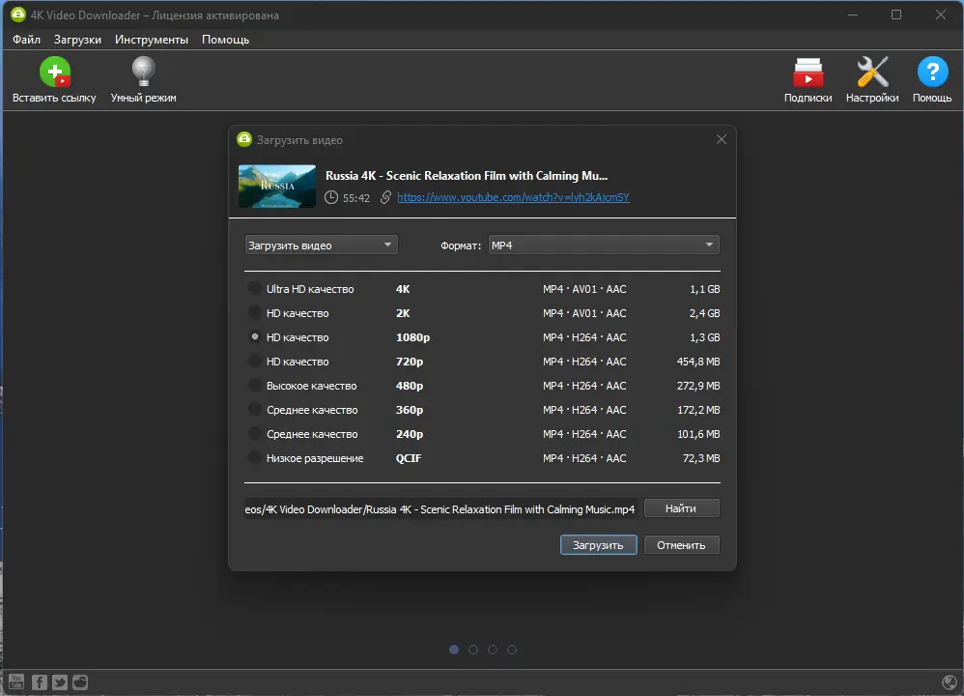Open the Загрузить видео mode dropdown

pyautogui.click(x=321, y=245)
